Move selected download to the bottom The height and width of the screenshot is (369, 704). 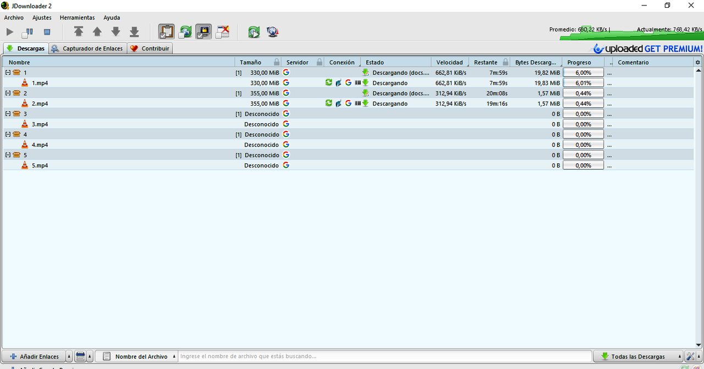(x=134, y=32)
